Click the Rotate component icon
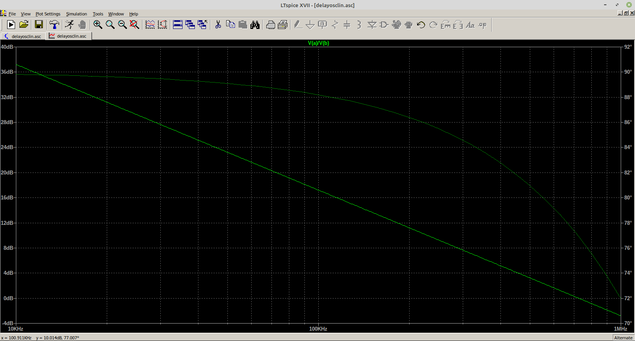635x341 pixels. tap(446, 25)
